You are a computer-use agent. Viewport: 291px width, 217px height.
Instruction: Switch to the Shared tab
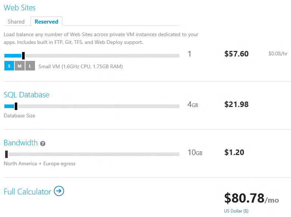pos(16,21)
